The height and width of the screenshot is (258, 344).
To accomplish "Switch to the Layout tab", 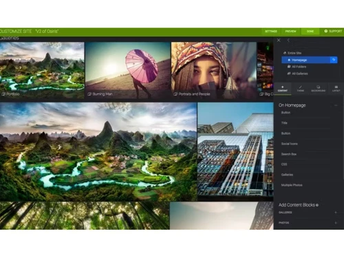I will (x=336, y=89).
